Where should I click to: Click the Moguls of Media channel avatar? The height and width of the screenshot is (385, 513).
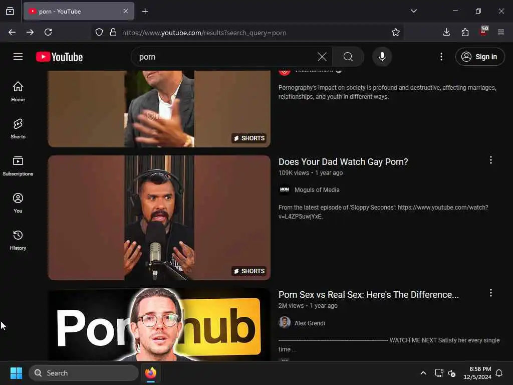285,190
